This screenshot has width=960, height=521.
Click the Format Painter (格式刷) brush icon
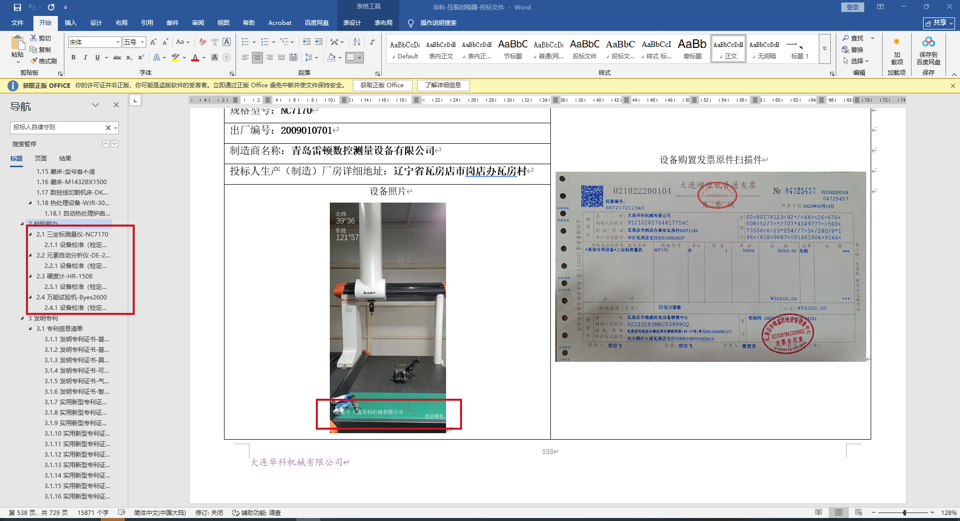[x=33, y=61]
